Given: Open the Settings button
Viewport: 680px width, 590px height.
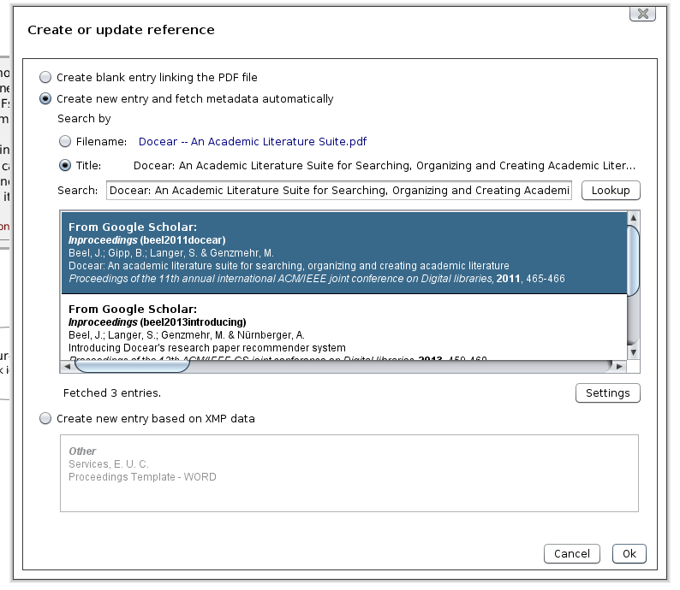Looking at the screenshot, I should point(607,393).
